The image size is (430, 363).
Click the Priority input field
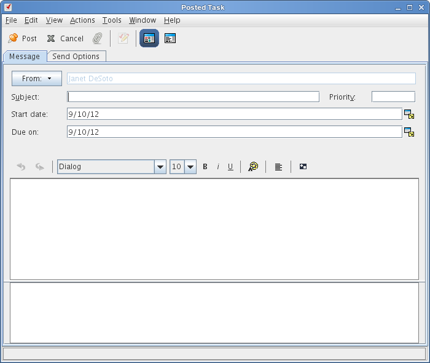tap(393, 97)
